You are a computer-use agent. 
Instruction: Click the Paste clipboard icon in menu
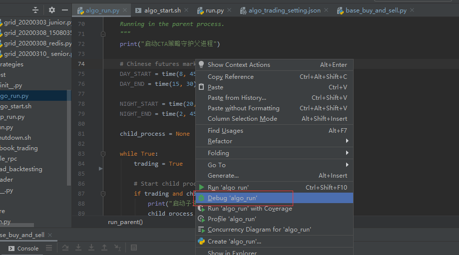201,87
